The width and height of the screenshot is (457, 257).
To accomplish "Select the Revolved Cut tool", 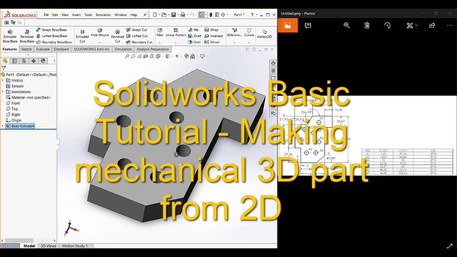I will coord(117,36).
